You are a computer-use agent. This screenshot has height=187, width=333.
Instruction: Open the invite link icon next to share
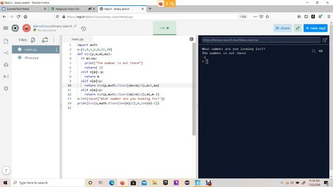pyautogui.click(x=298, y=28)
